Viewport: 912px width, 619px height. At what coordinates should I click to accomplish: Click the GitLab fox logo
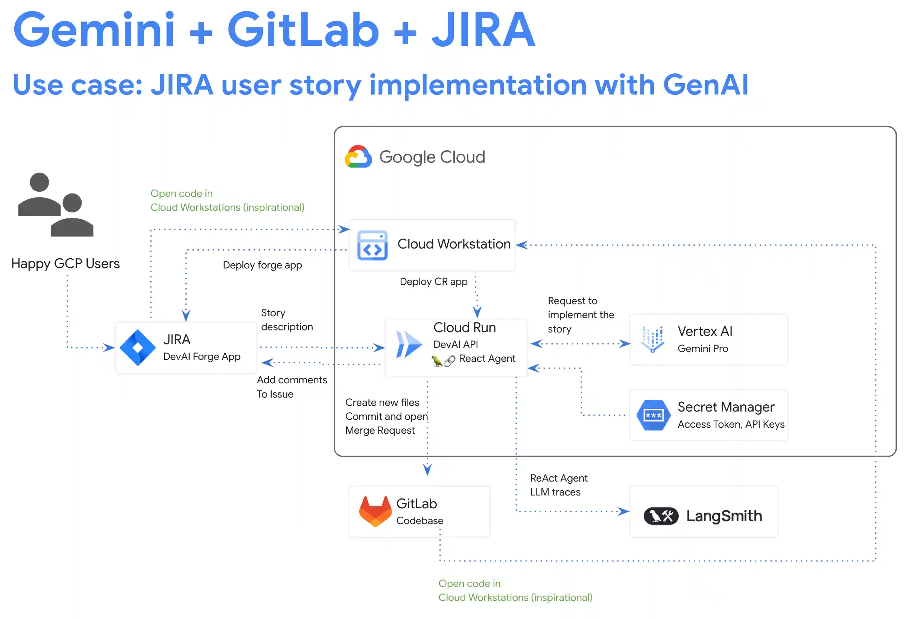(376, 511)
